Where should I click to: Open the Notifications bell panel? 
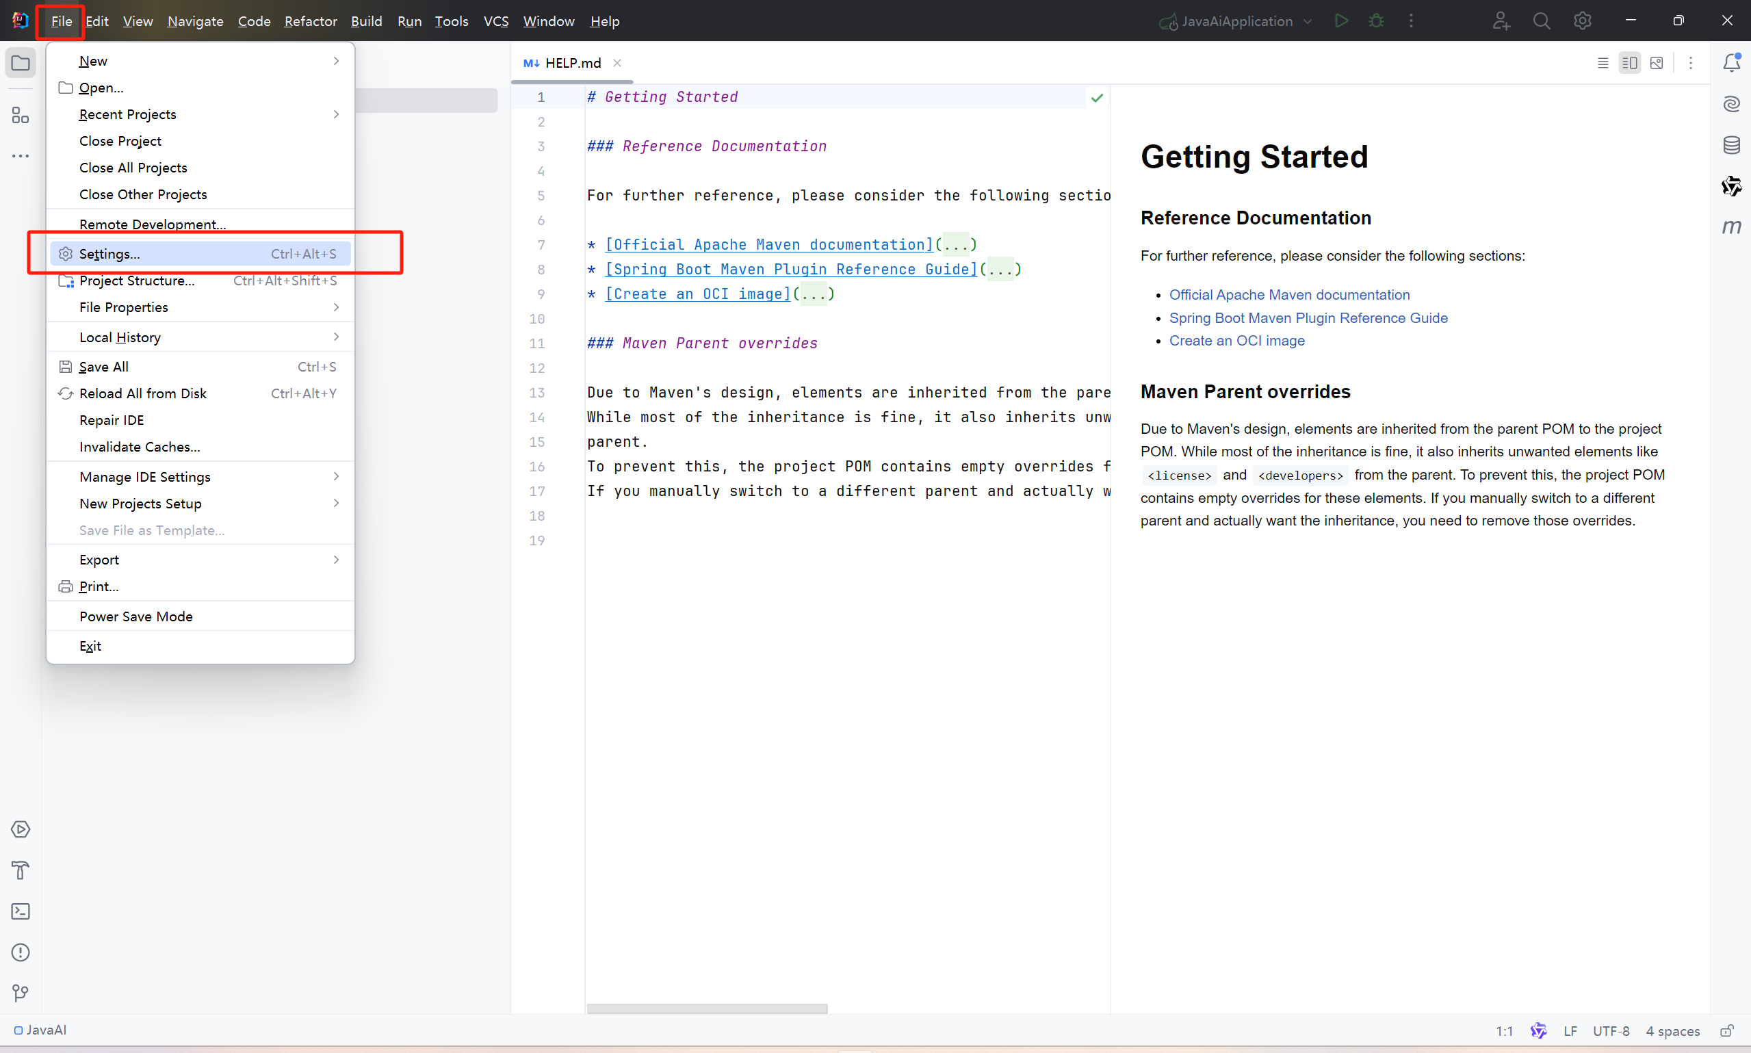(1731, 62)
